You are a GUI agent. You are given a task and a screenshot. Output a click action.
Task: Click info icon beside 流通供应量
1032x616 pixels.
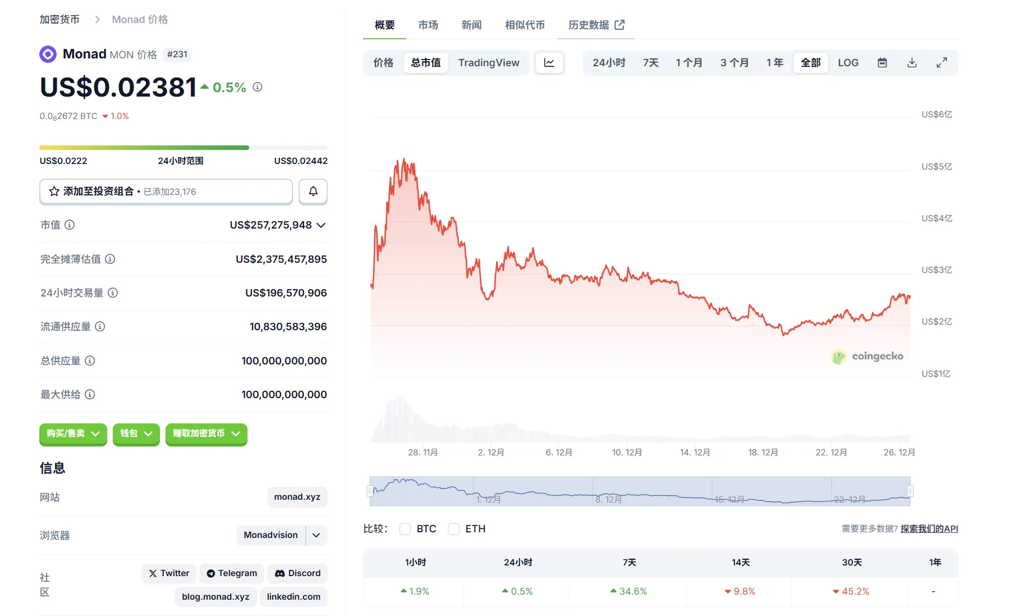tap(100, 326)
